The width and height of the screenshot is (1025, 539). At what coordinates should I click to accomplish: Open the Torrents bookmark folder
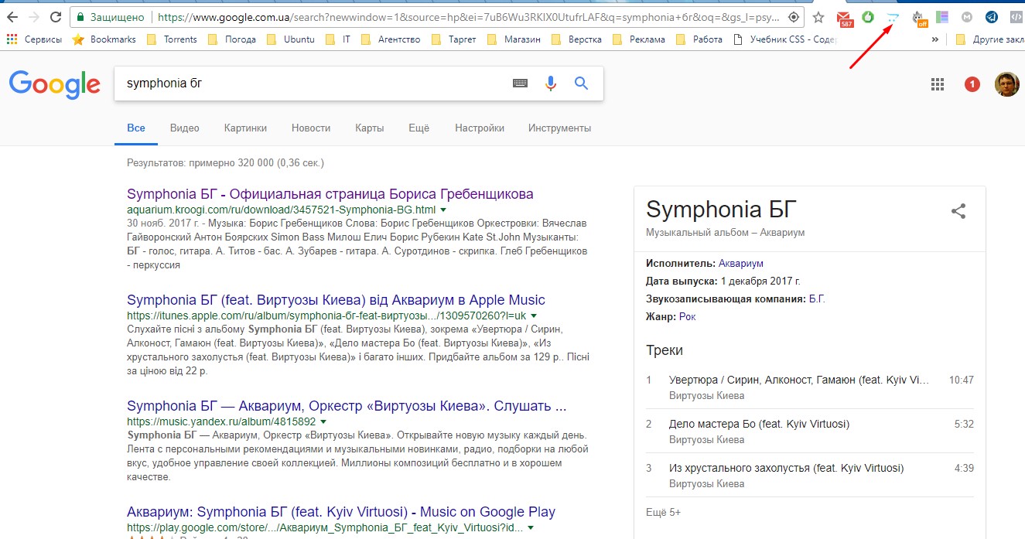tap(171, 39)
